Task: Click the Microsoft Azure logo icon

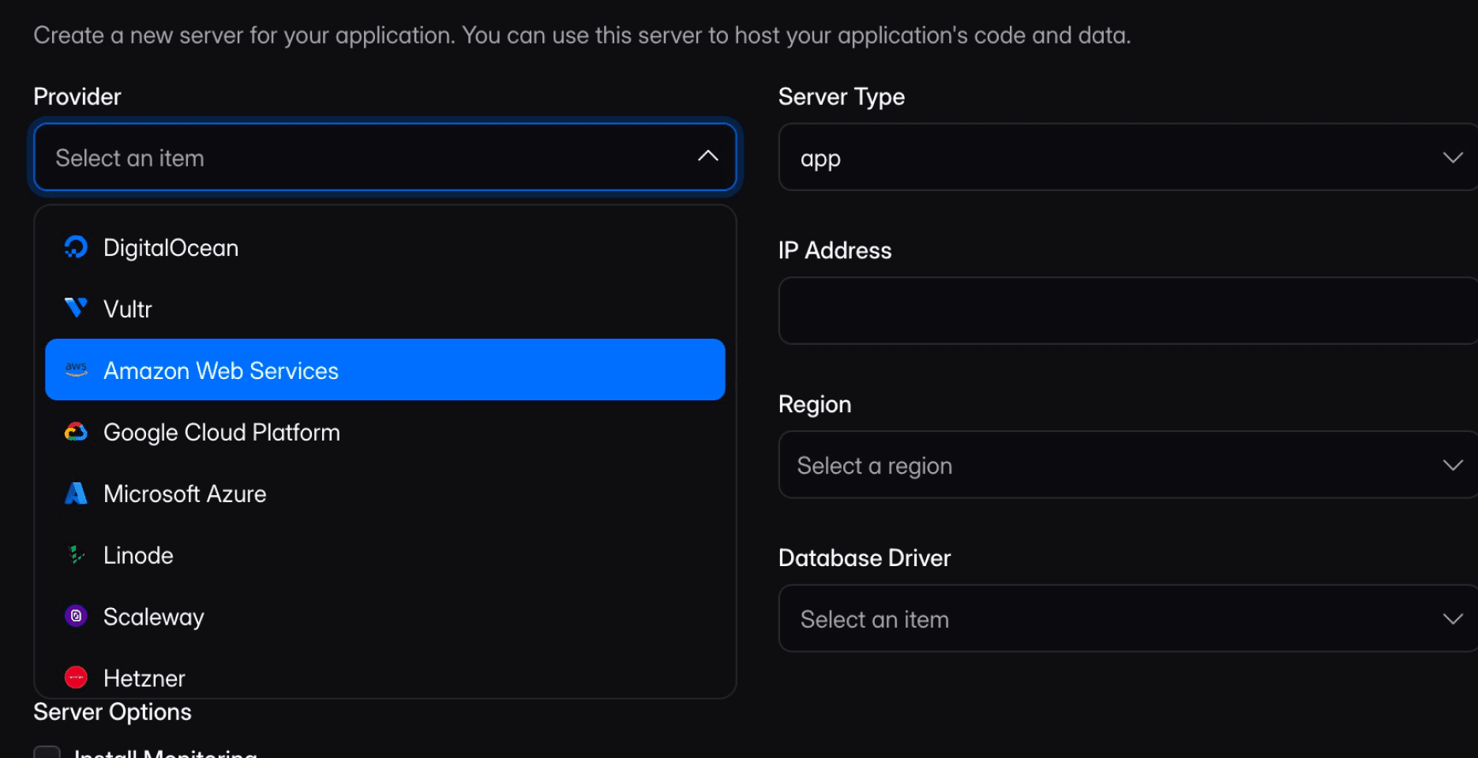Action: pos(76,493)
